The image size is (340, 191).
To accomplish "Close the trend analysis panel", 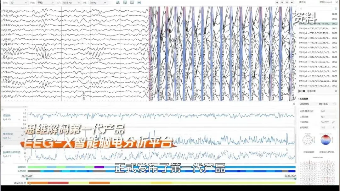I will (x=294, y=104).
